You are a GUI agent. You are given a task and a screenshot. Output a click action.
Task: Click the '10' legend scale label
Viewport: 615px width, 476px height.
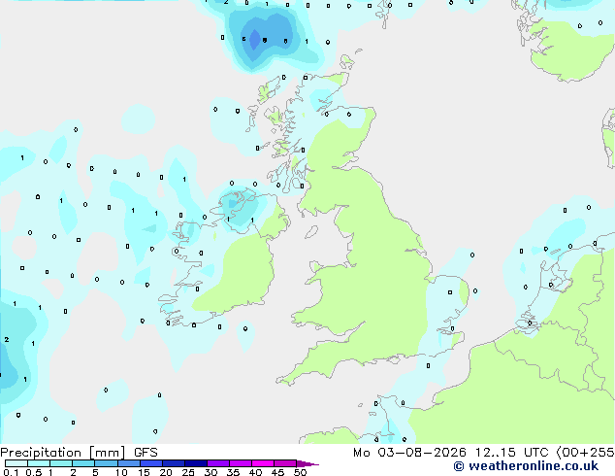point(121,472)
